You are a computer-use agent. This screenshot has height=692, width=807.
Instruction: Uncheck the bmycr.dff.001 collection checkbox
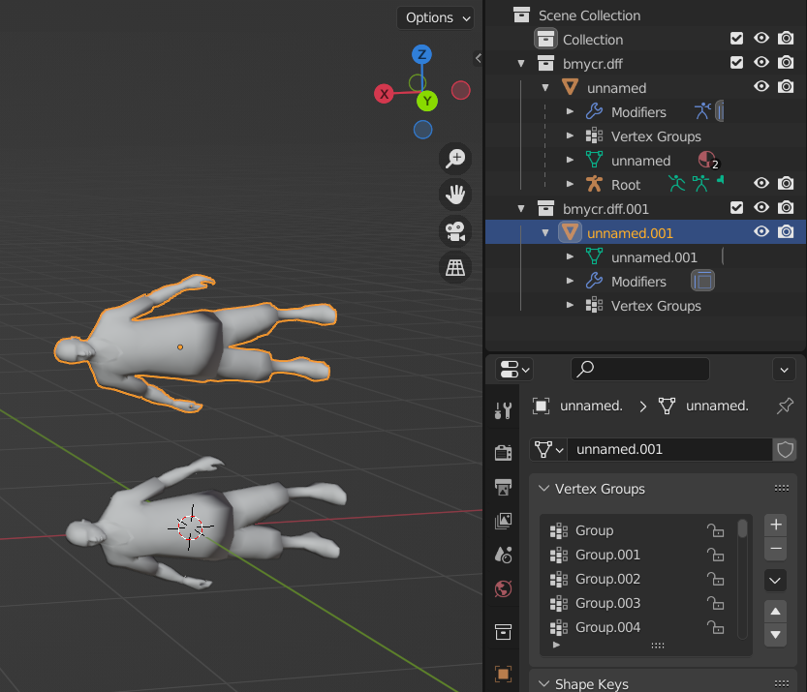point(736,208)
